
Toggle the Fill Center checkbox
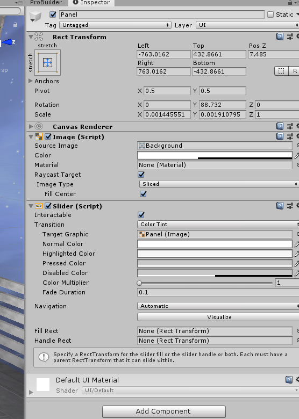(x=143, y=194)
